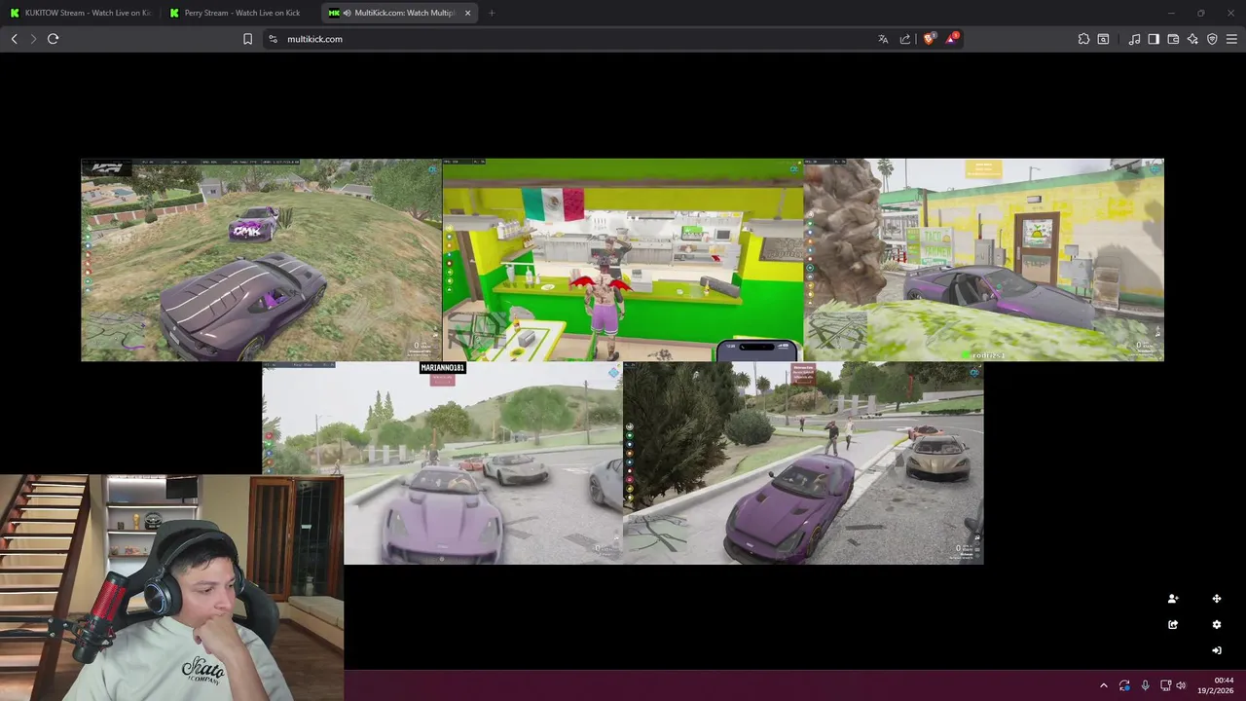The image size is (1246, 701).
Task: Bookmark this page with the bookmark icon
Action: coord(247,39)
